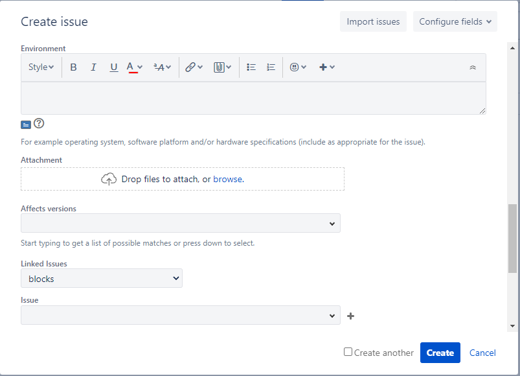The height and width of the screenshot is (376, 520).
Task: Open the editor help popup
Action: click(38, 124)
